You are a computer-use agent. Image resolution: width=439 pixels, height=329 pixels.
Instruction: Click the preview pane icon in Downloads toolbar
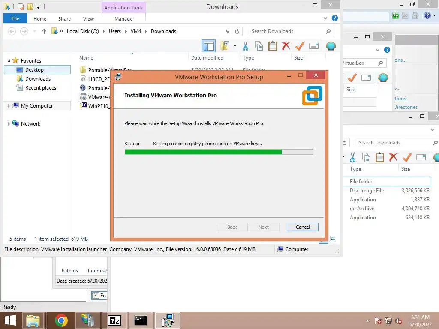pos(209,46)
